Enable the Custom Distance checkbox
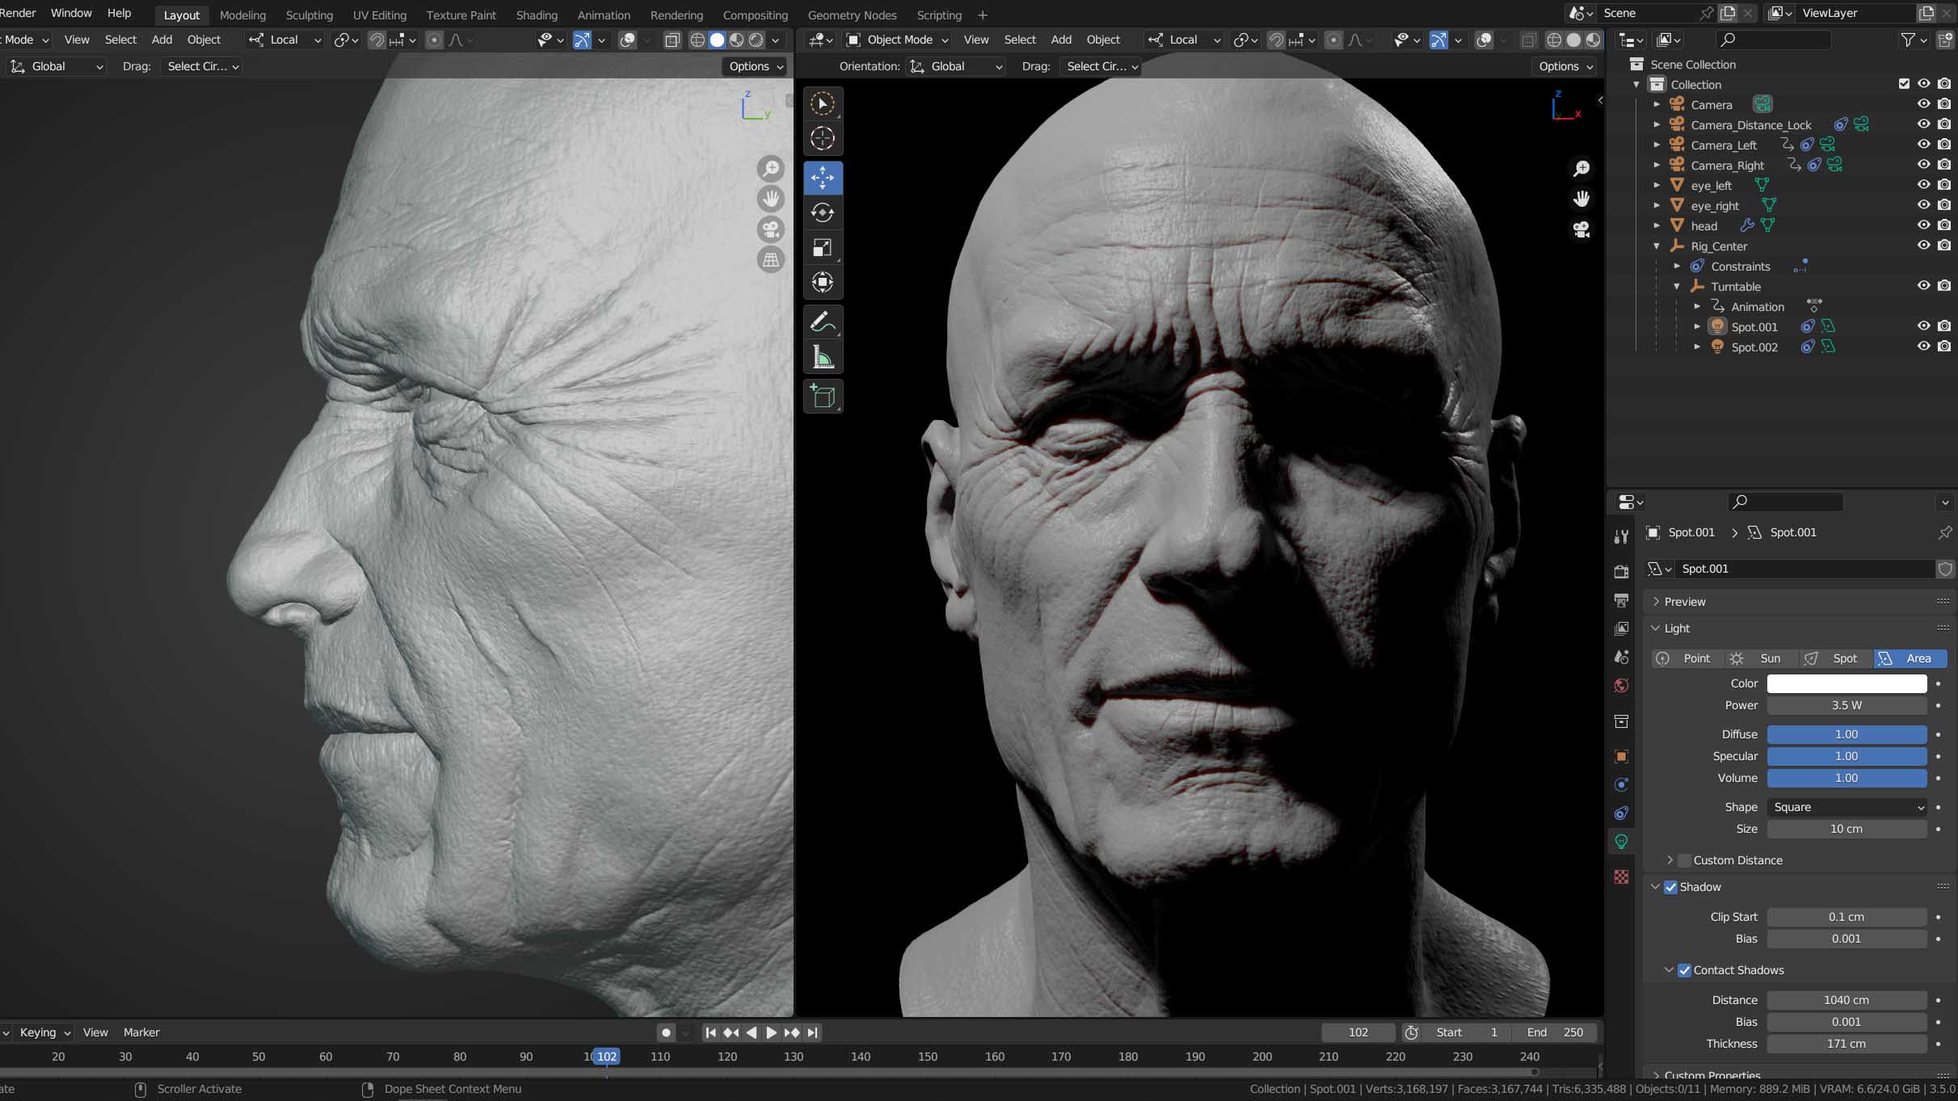1958x1101 pixels. (x=1684, y=860)
